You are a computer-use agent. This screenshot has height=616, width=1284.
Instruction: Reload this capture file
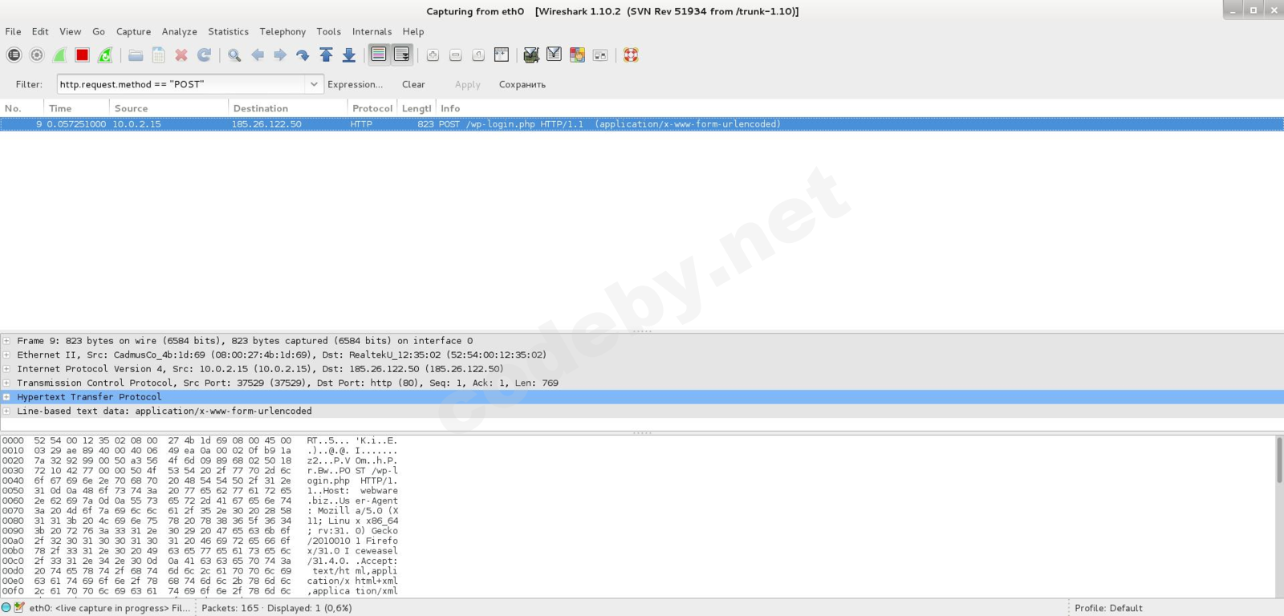tap(204, 55)
